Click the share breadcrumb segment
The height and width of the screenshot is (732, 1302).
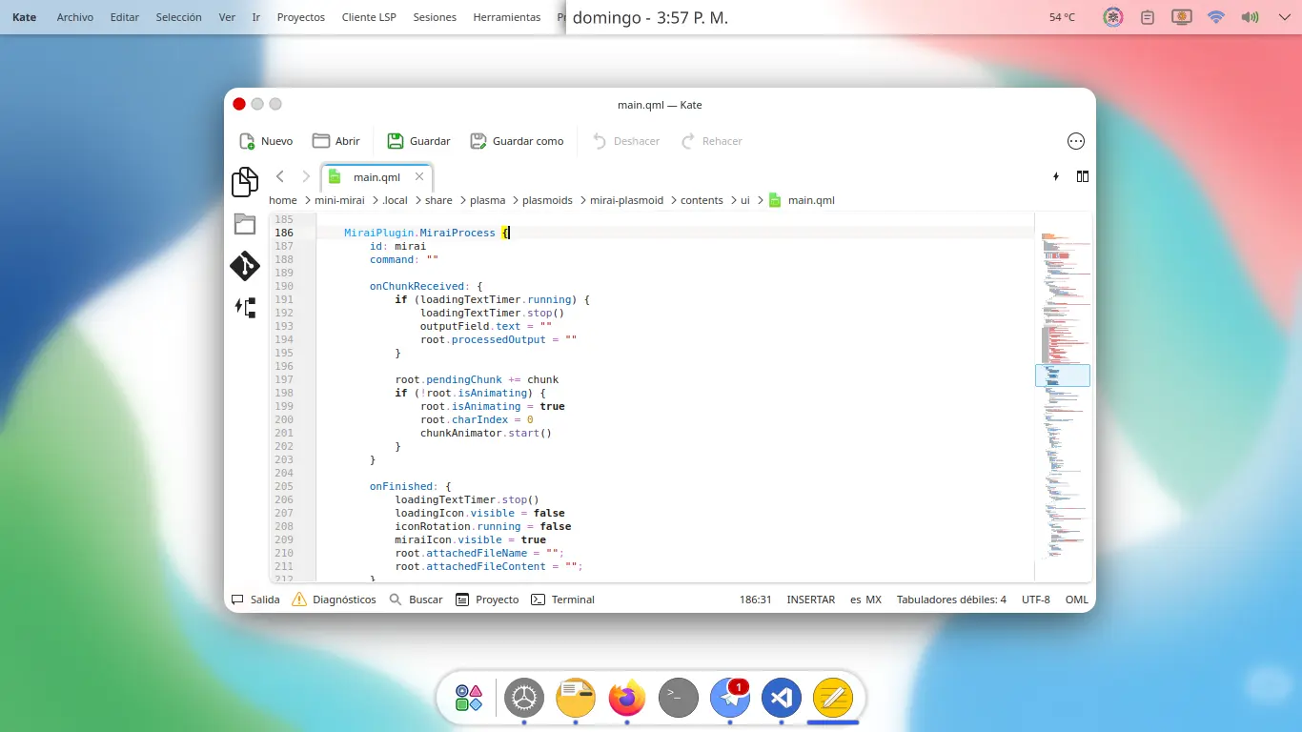point(438,200)
